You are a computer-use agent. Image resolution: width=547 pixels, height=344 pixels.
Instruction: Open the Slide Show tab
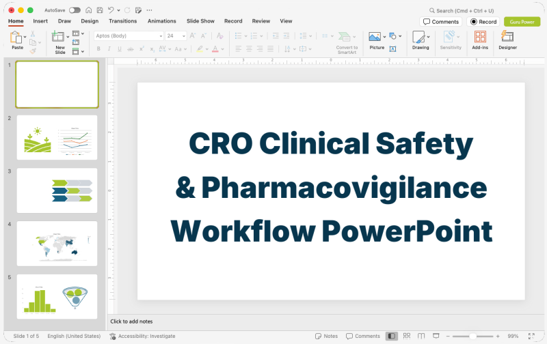[x=200, y=21]
